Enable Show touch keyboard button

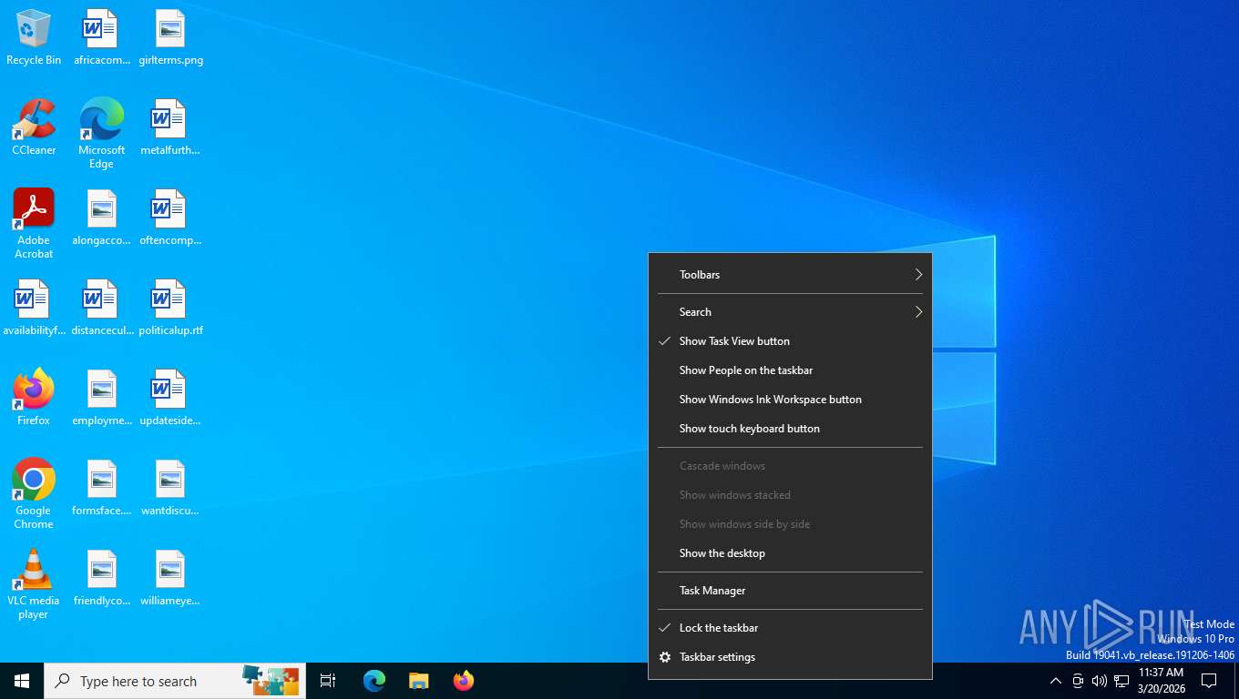[x=790, y=429]
